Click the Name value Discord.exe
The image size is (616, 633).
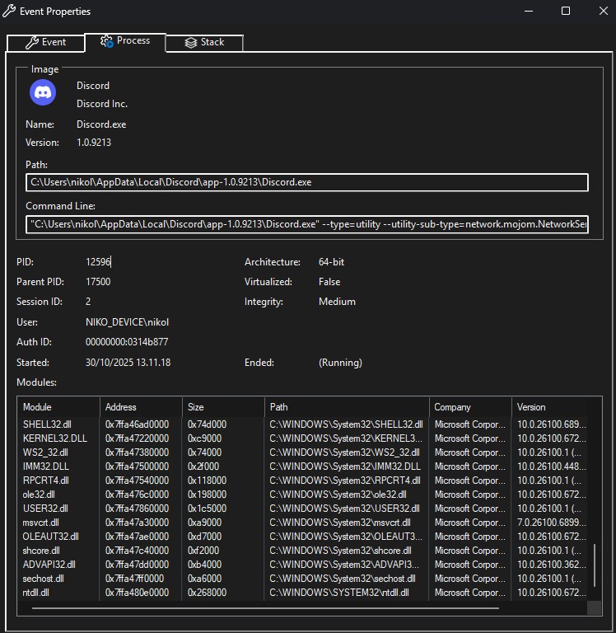[x=101, y=124]
